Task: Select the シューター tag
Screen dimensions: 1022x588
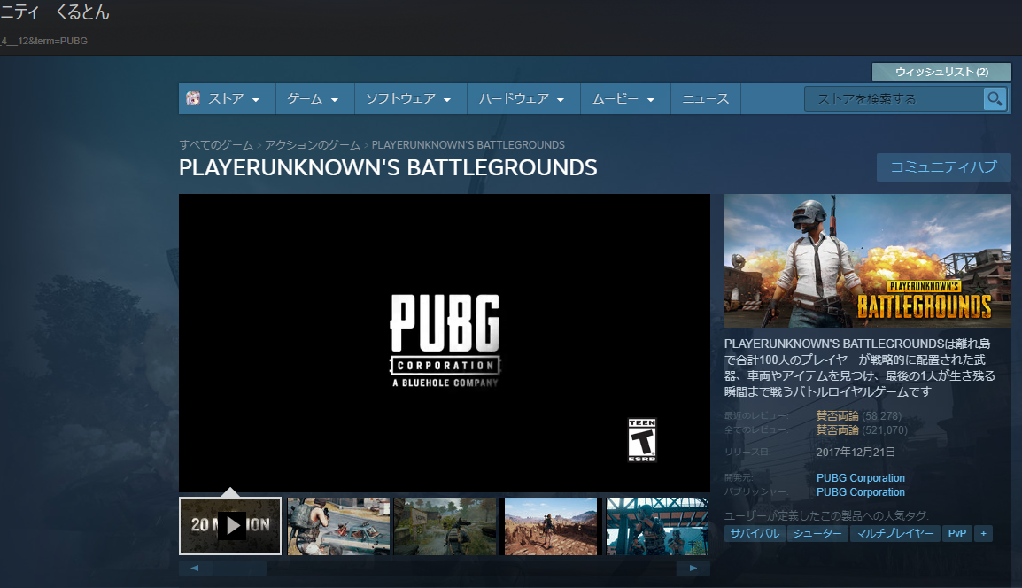Action: (x=817, y=533)
